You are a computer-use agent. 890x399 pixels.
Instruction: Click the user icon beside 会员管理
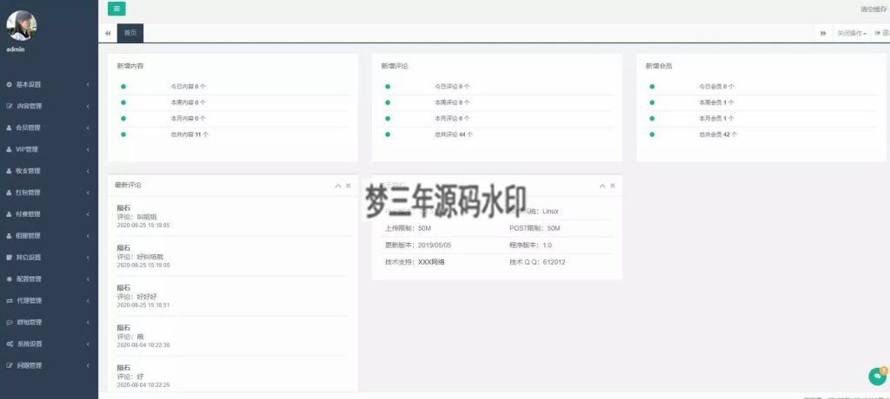pyautogui.click(x=9, y=128)
